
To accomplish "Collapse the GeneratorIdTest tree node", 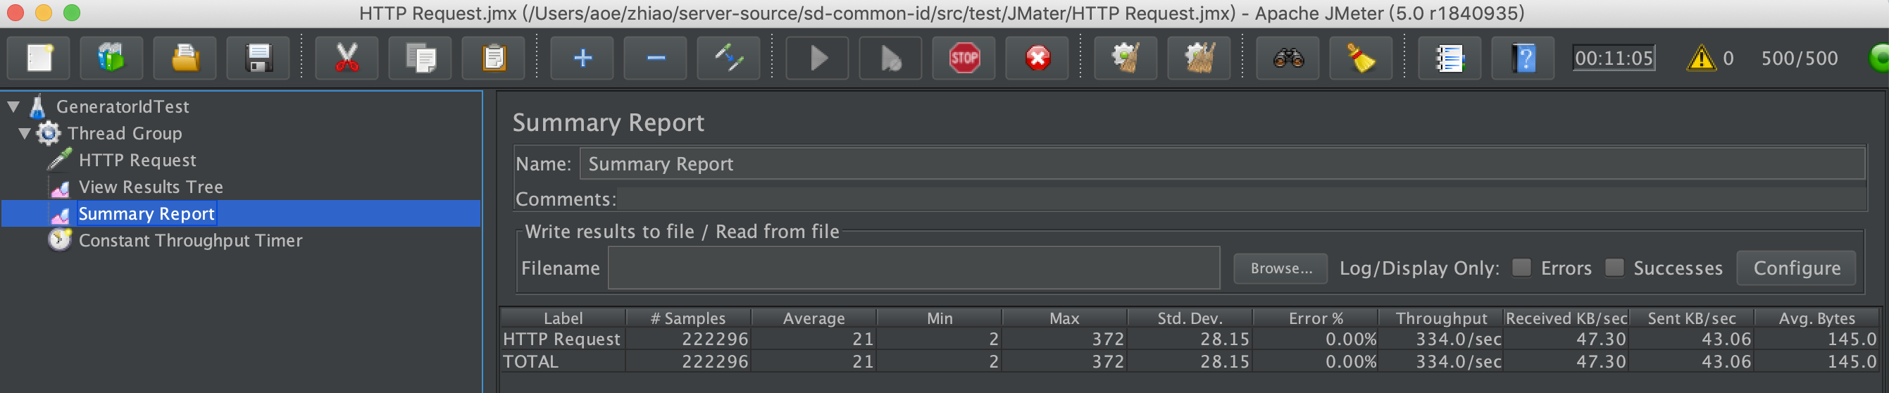I will [x=13, y=106].
